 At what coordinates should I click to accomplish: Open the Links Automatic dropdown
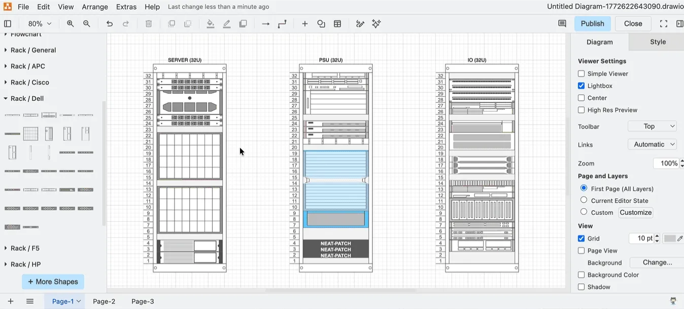coord(652,144)
